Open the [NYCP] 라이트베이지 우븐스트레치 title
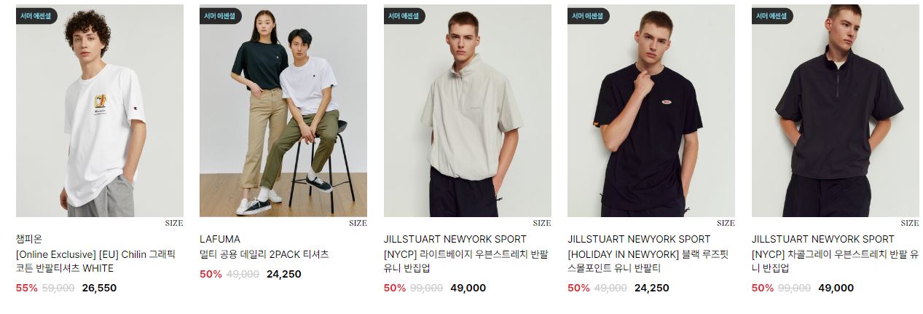Image resolution: width=923 pixels, height=314 pixels. pyautogui.click(x=466, y=262)
